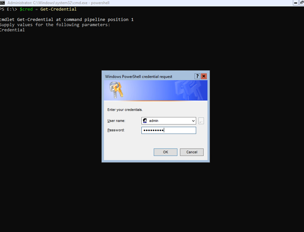Cancel the credential request dialog
The height and width of the screenshot is (232, 304).
[192, 152]
